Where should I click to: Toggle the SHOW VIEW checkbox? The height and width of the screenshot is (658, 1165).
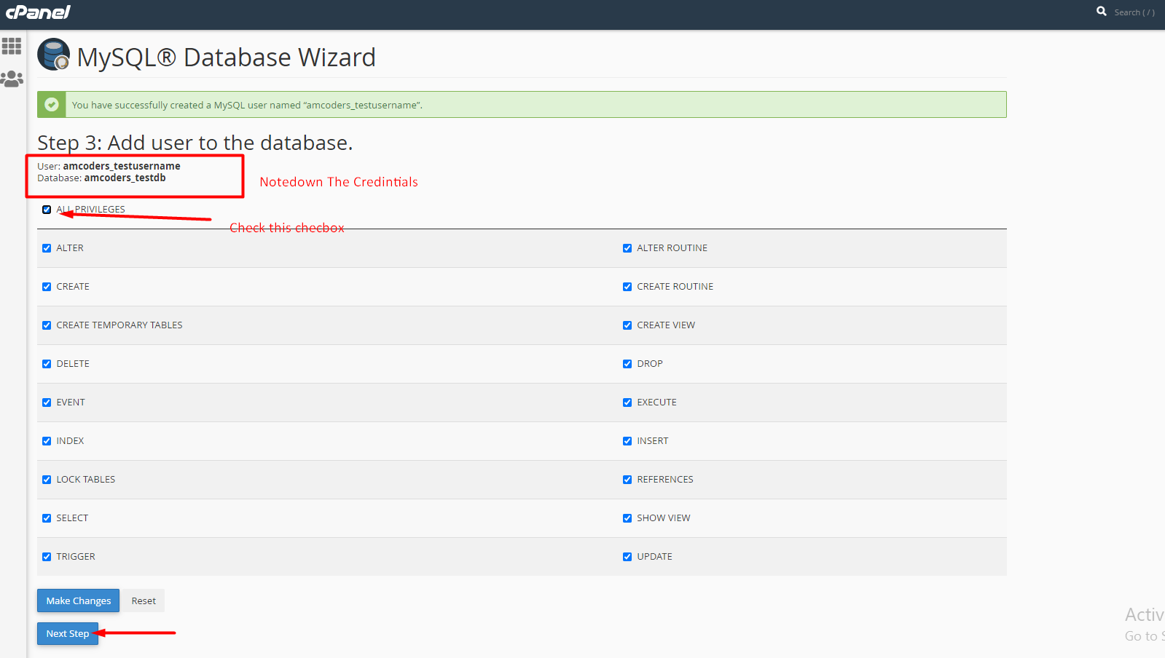627,518
